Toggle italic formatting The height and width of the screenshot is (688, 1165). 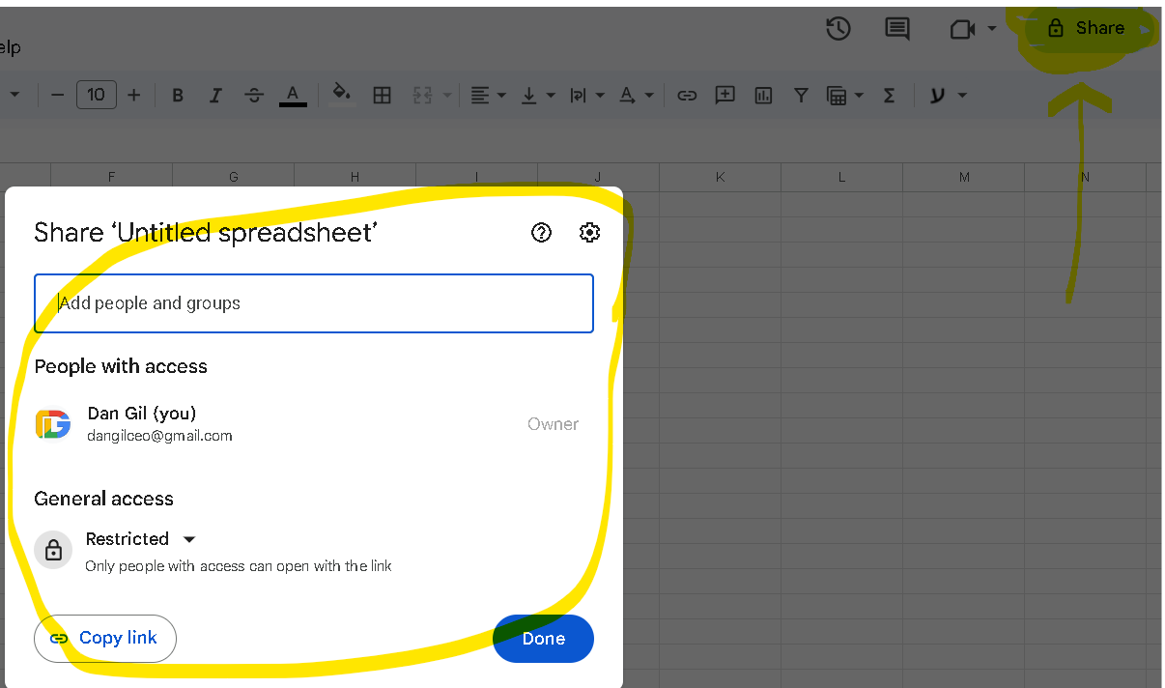(x=215, y=95)
